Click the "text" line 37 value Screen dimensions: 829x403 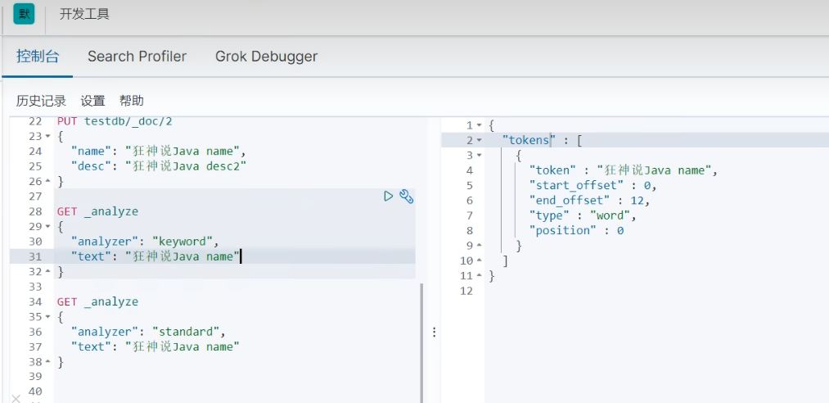182,347
